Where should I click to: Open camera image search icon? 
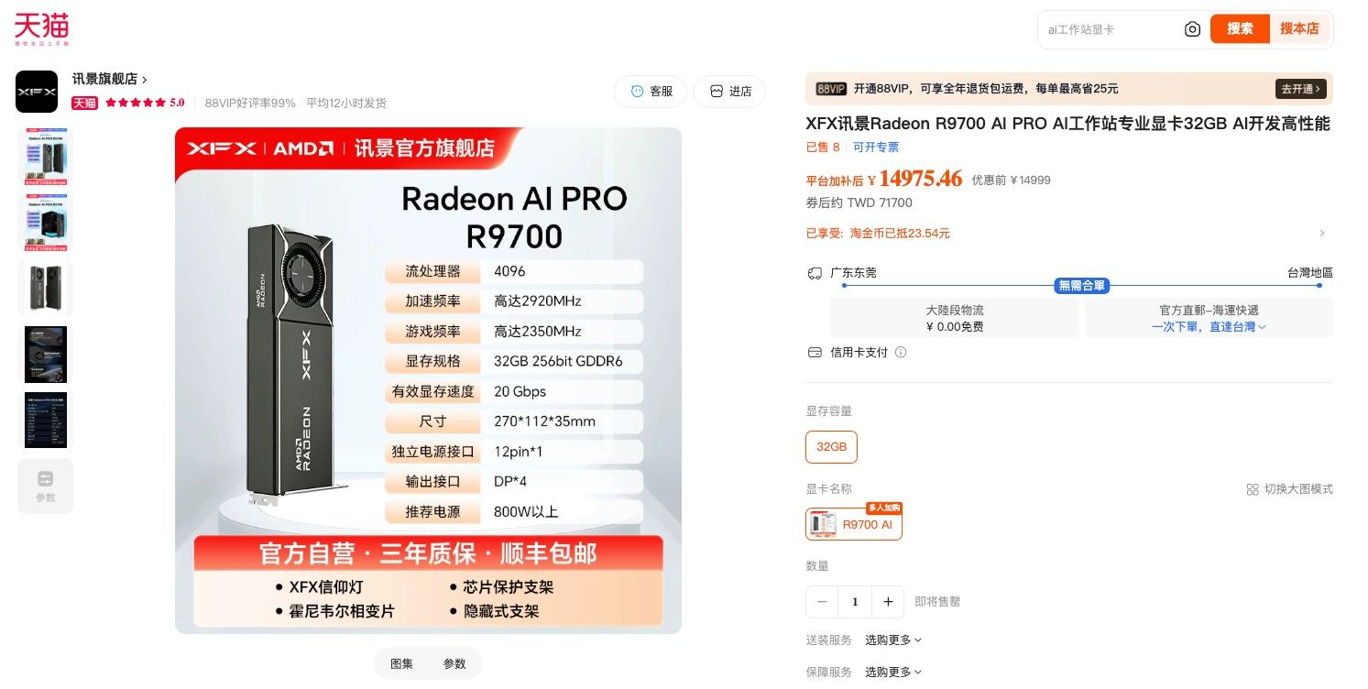point(1192,29)
